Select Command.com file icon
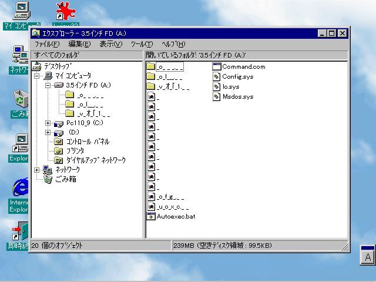This screenshot has height=282, width=376. click(x=216, y=66)
